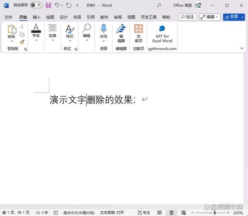Click the proofing check book icon
Screen dimensions: 248x216
pos(56,213)
